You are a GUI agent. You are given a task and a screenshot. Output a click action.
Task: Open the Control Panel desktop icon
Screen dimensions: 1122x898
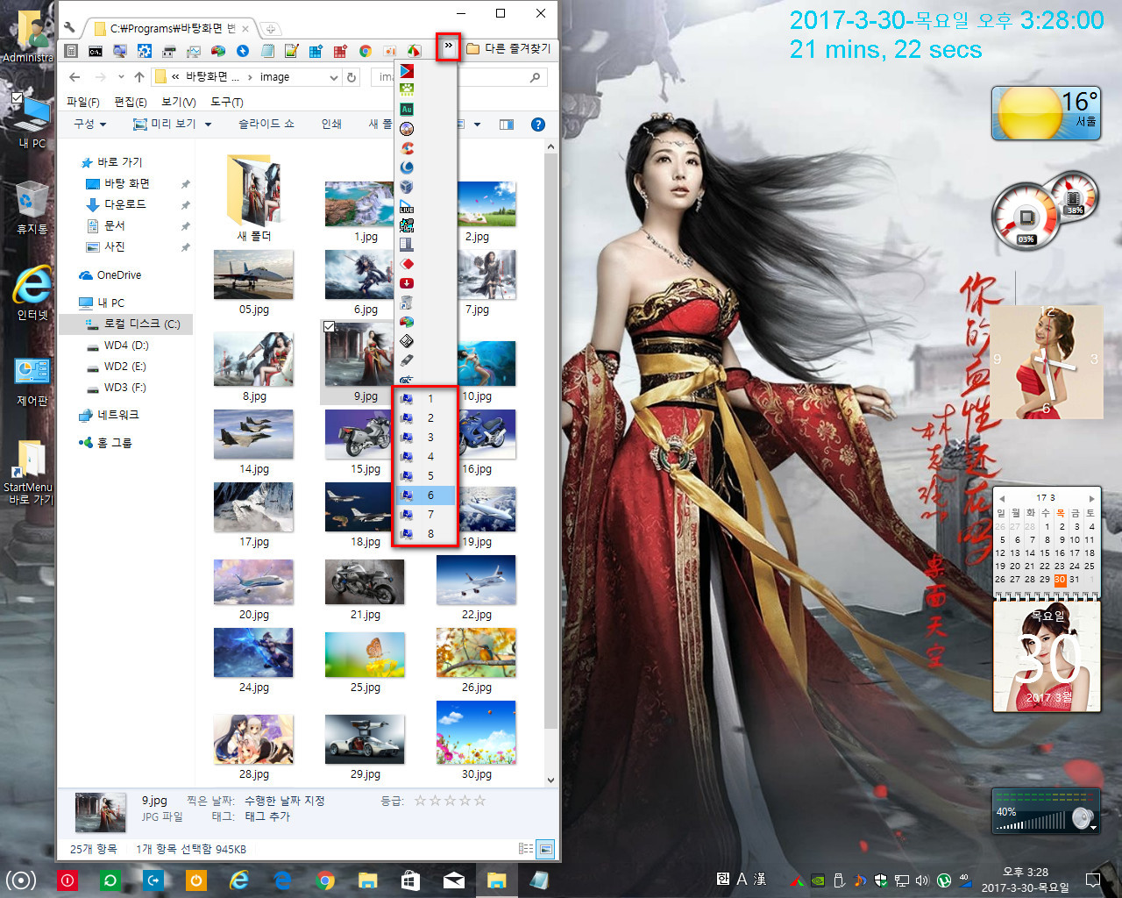(x=32, y=381)
